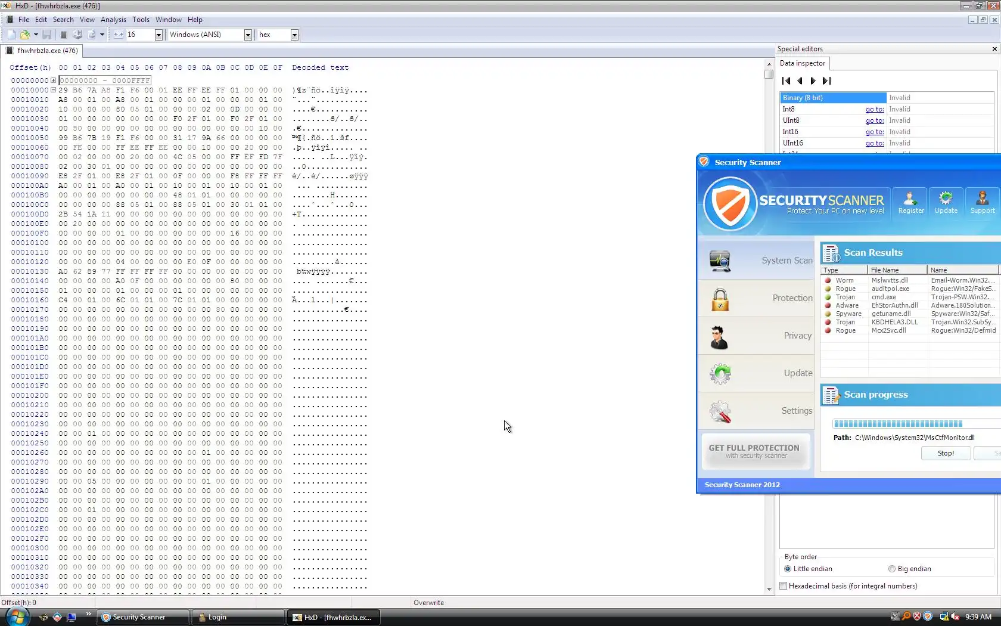Open Settings section in scanner sidebar
Screen dimensions: 1001x626
(756, 411)
